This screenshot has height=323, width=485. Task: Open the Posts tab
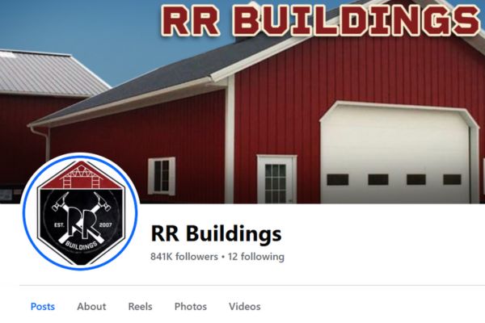43,306
